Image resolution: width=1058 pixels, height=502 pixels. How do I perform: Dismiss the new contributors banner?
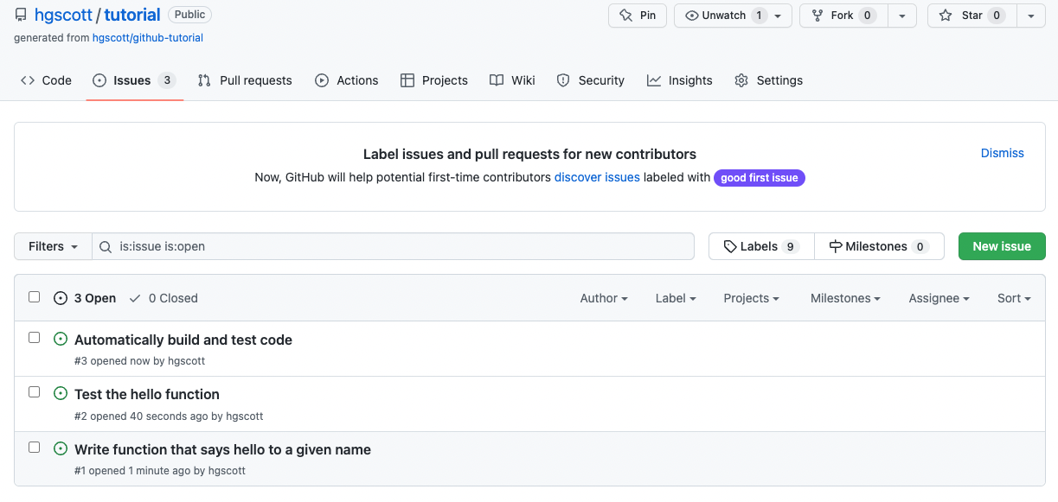(1003, 153)
